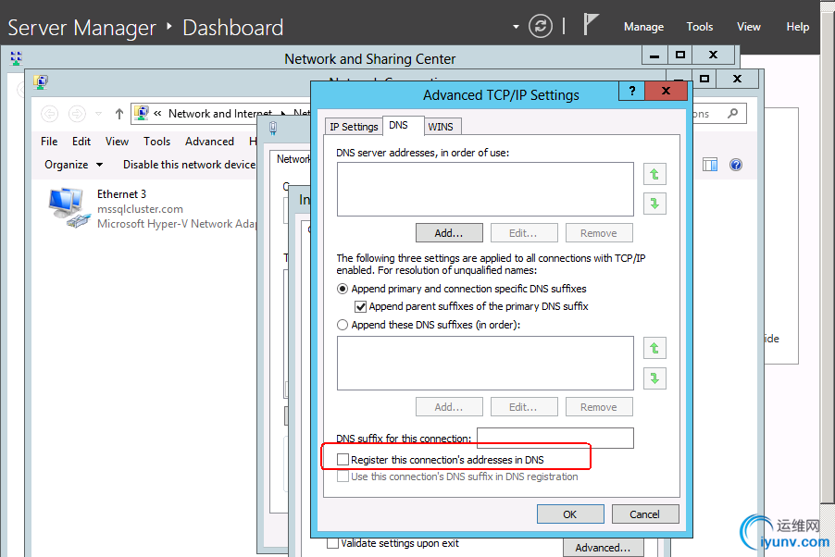Viewport: 835px width, 557px height.
Task: Go up one level with up arrow
Action: pyautogui.click(x=119, y=114)
